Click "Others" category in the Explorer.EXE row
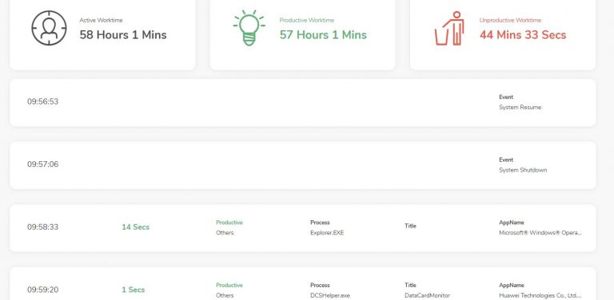 225,233
